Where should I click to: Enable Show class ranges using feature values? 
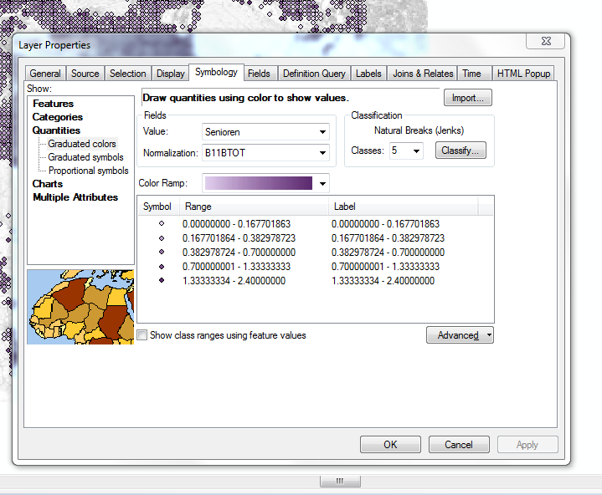[x=142, y=335]
